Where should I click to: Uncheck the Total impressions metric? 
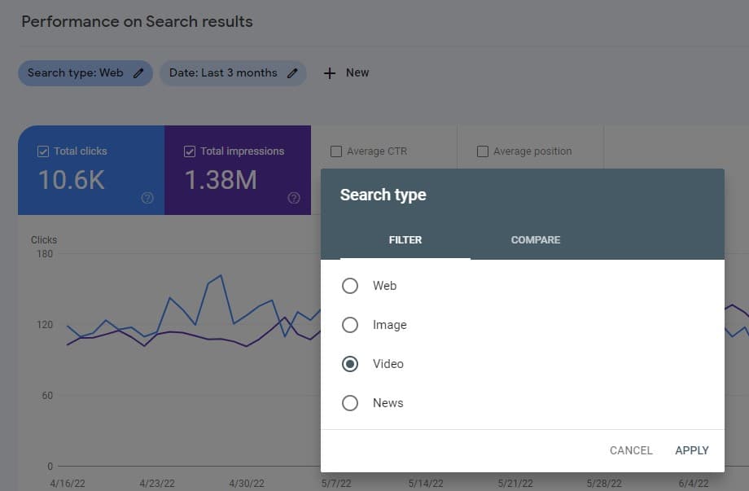(189, 151)
